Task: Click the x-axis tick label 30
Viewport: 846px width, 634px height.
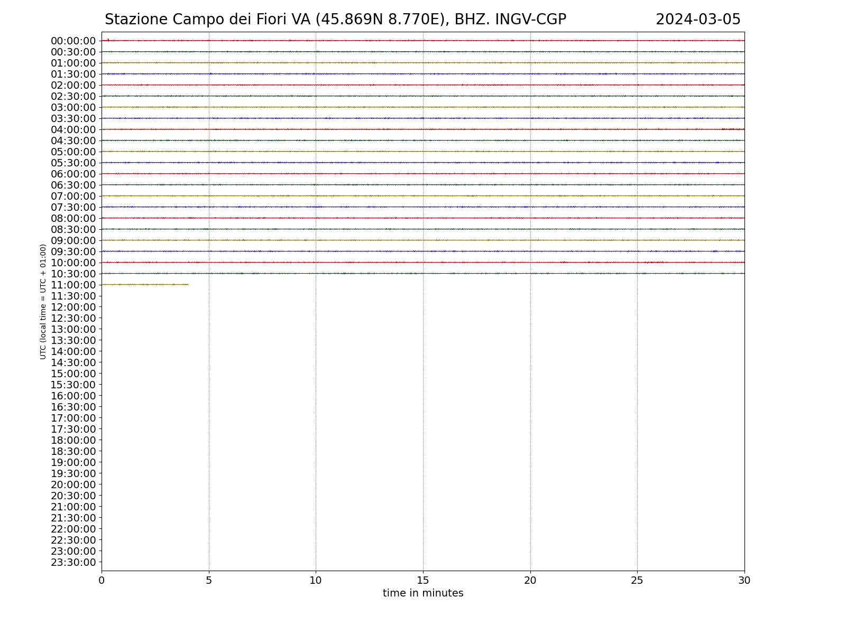Action: [x=744, y=580]
